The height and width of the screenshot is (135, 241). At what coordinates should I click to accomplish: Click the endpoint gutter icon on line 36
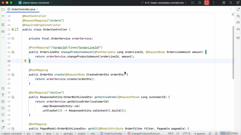point(13,97)
